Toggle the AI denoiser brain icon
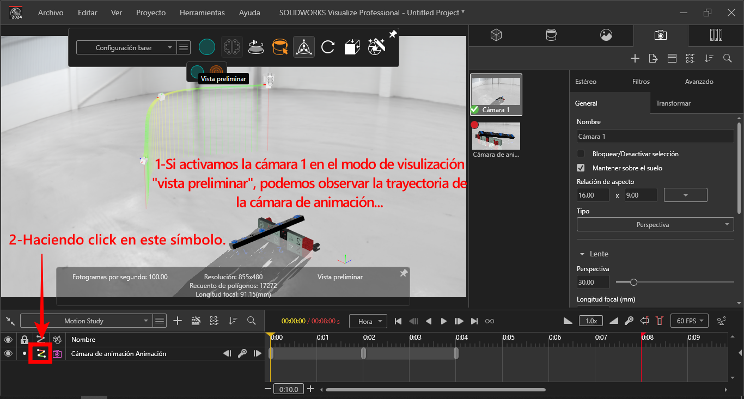Image resolution: width=744 pixels, height=399 pixels. (x=231, y=47)
